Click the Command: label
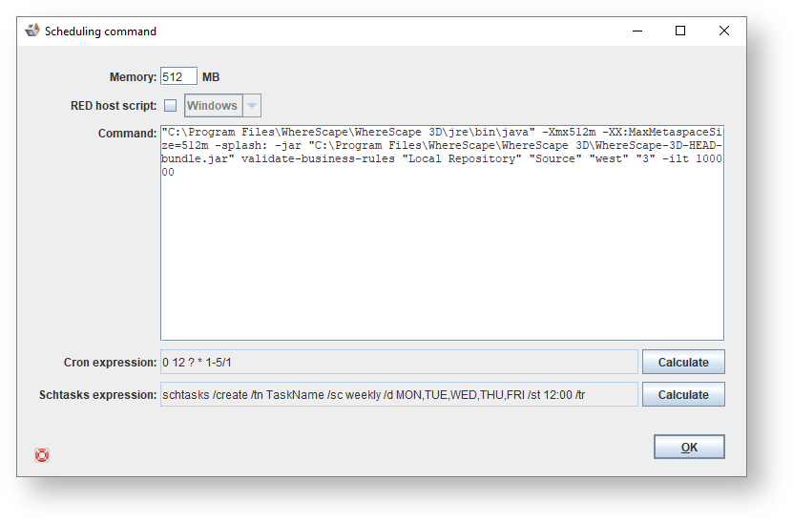Image resolution: width=793 pixels, height=523 pixels. (x=128, y=134)
